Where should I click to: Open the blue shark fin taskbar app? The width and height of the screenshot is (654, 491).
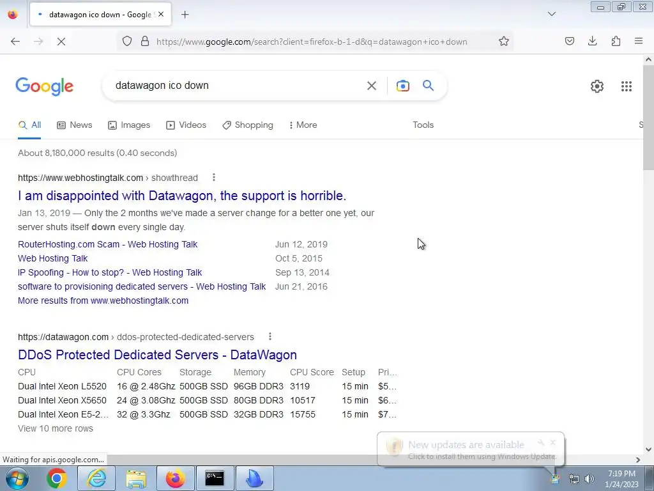254,478
